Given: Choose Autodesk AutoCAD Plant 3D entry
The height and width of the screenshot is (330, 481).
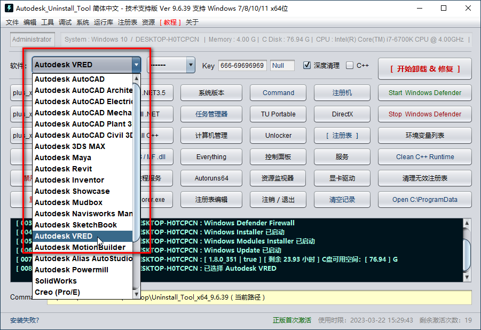Looking at the screenshot, I should coord(83,124).
